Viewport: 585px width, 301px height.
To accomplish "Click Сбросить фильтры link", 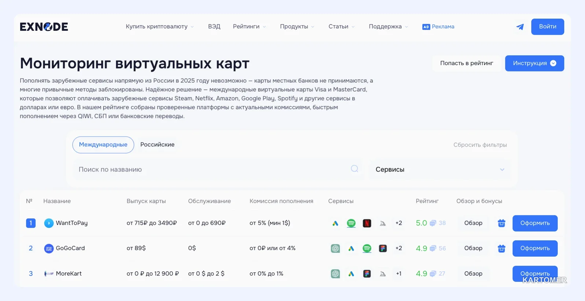I will click(480, 145).
